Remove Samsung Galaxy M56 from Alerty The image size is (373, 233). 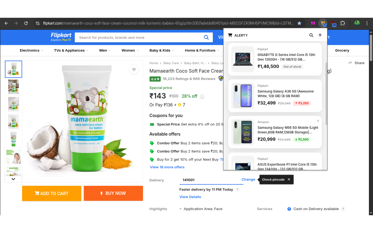pos(318,121)
